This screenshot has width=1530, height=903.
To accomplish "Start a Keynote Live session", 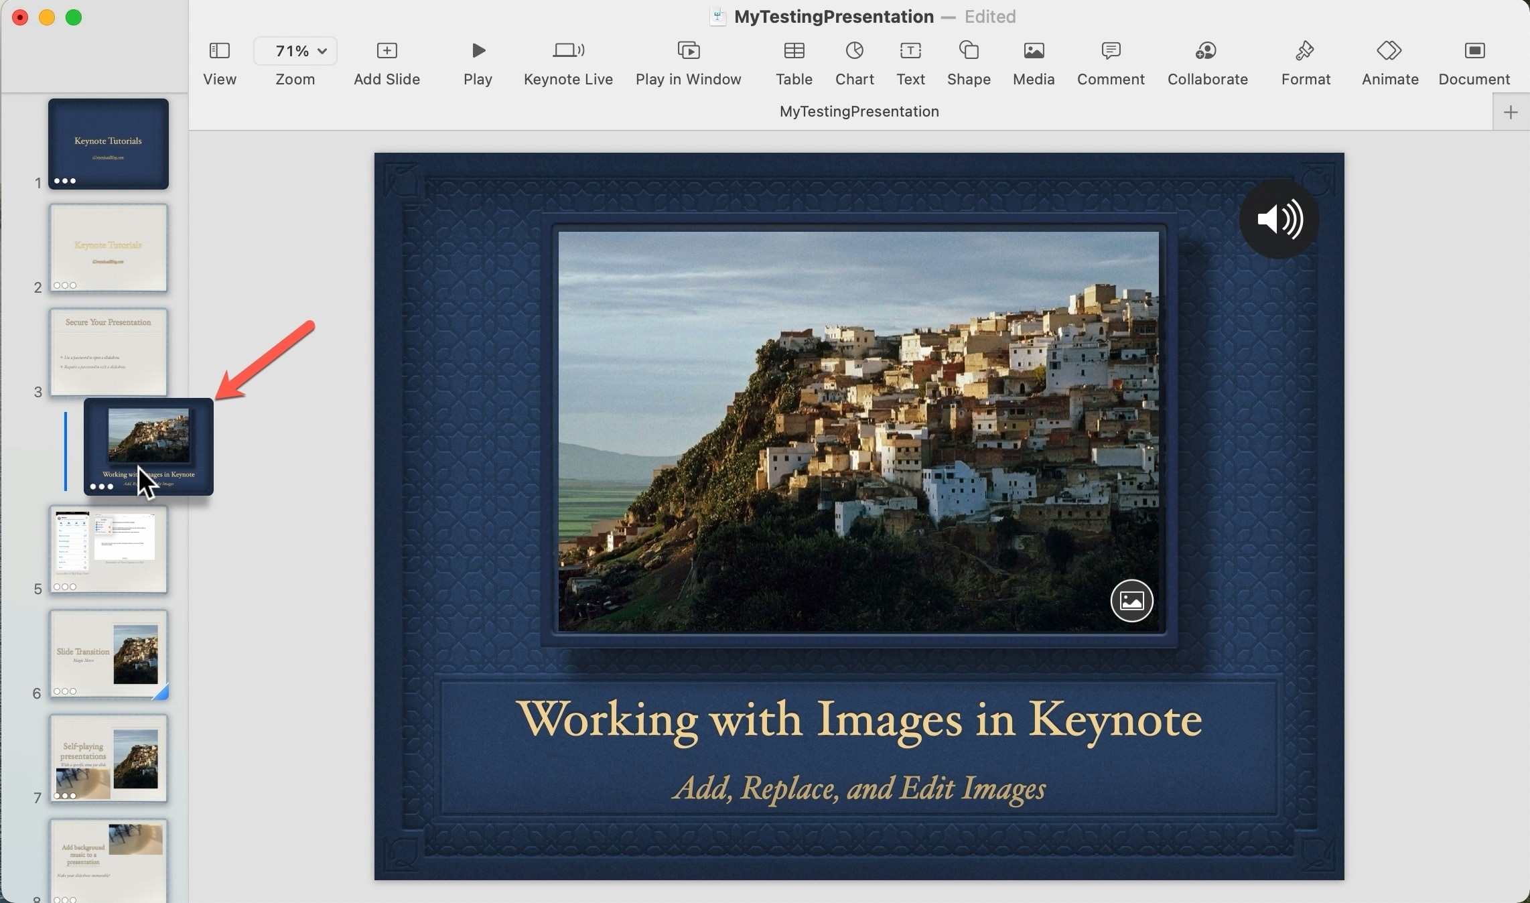I will [x=567, y=60].
